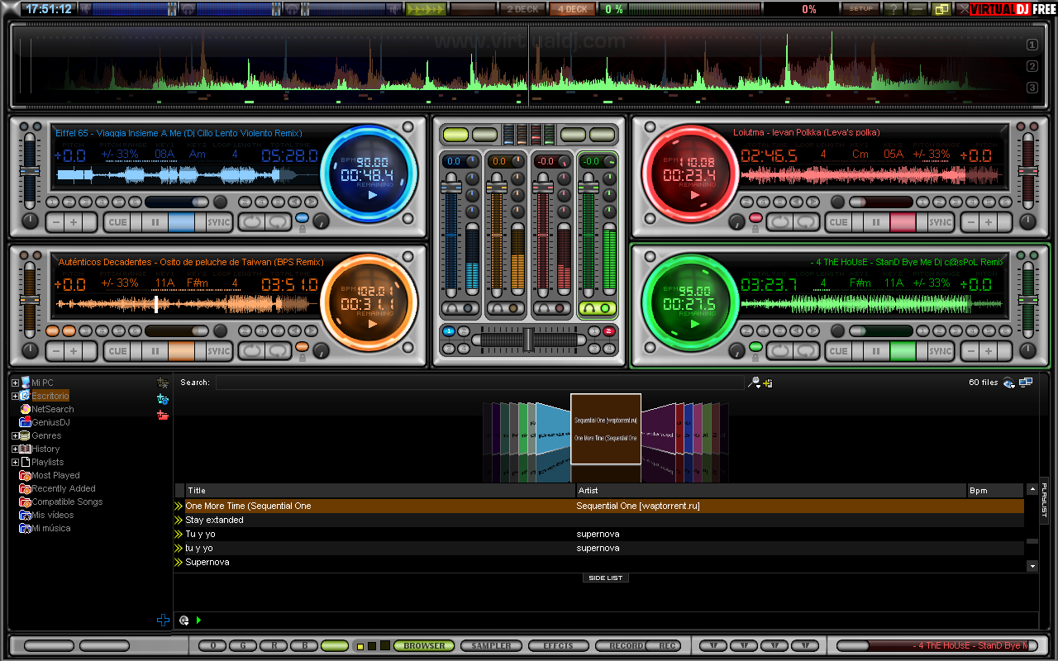Click the crossfader handle
This screenshot has width=1058, height=661.
point(528,339)
